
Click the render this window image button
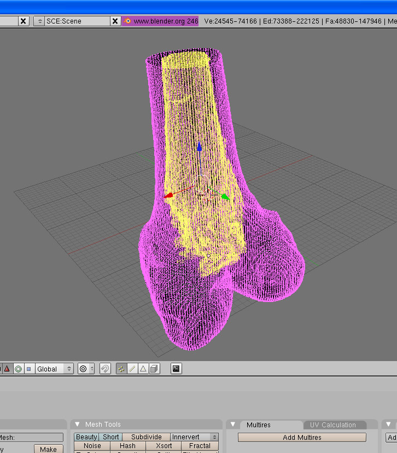(x=176, y=369)
